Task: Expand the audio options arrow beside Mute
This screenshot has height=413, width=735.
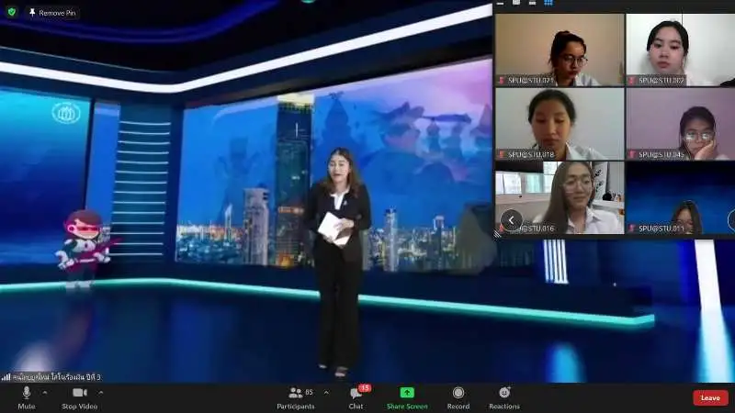Action: pos(45,392)
